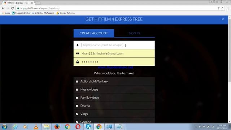The image size is (231, 130).
Task: Click the address bar URL
Action: [40, 8]
